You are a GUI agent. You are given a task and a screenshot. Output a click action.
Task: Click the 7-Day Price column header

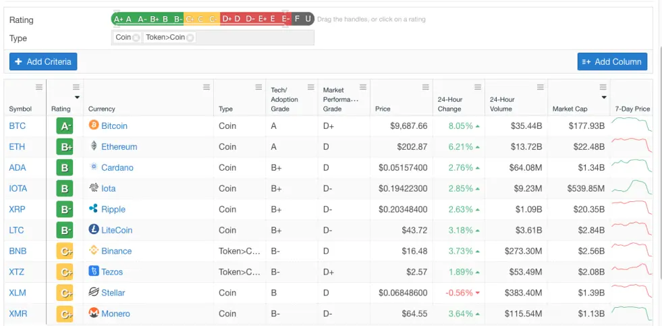click(x=632, y=109)
